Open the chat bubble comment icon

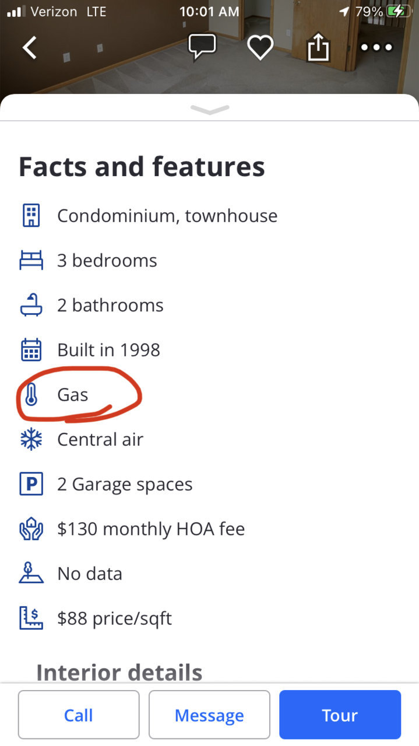(202, 47)
